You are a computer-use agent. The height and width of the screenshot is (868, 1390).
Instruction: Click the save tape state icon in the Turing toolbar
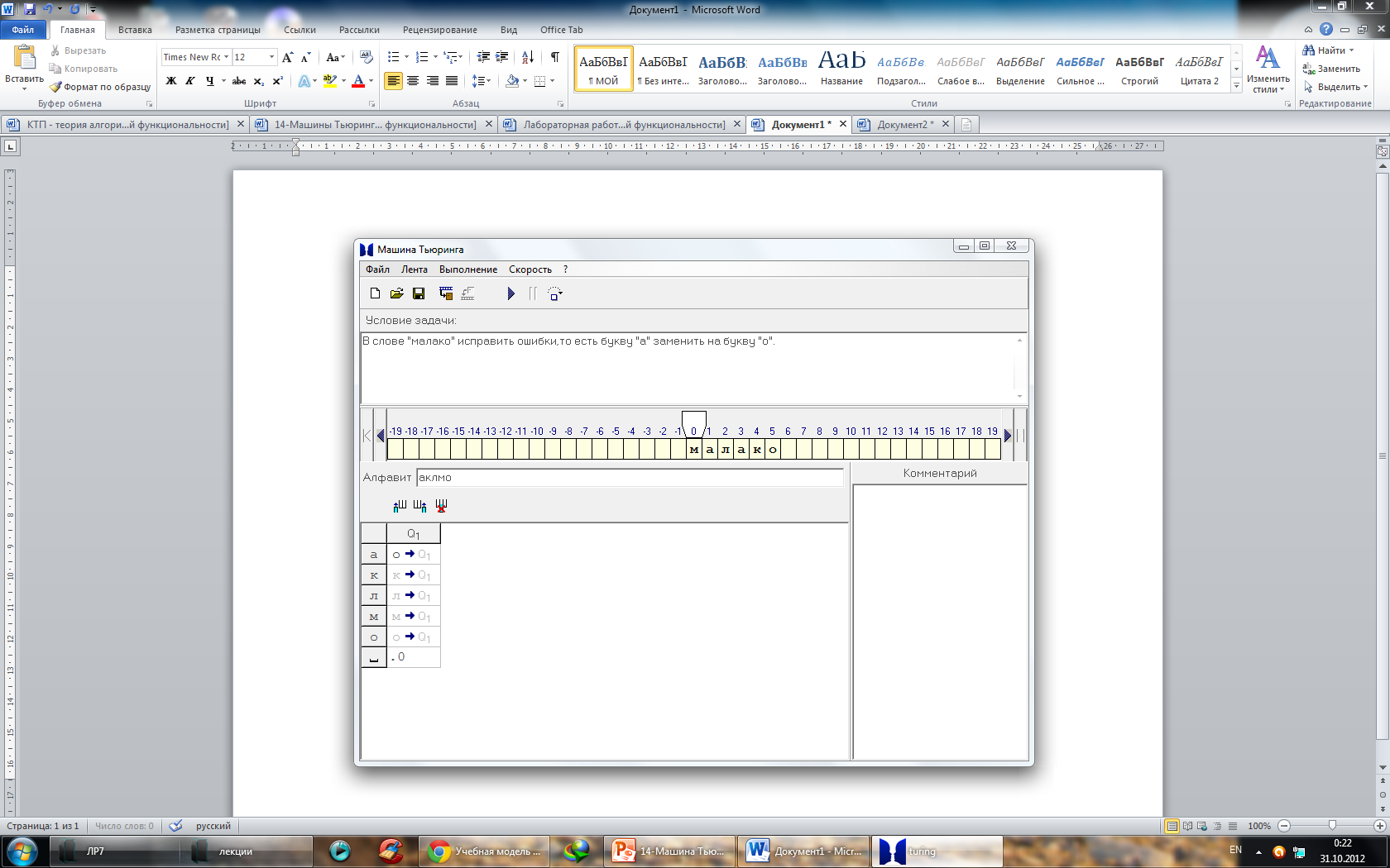[446, 293]
